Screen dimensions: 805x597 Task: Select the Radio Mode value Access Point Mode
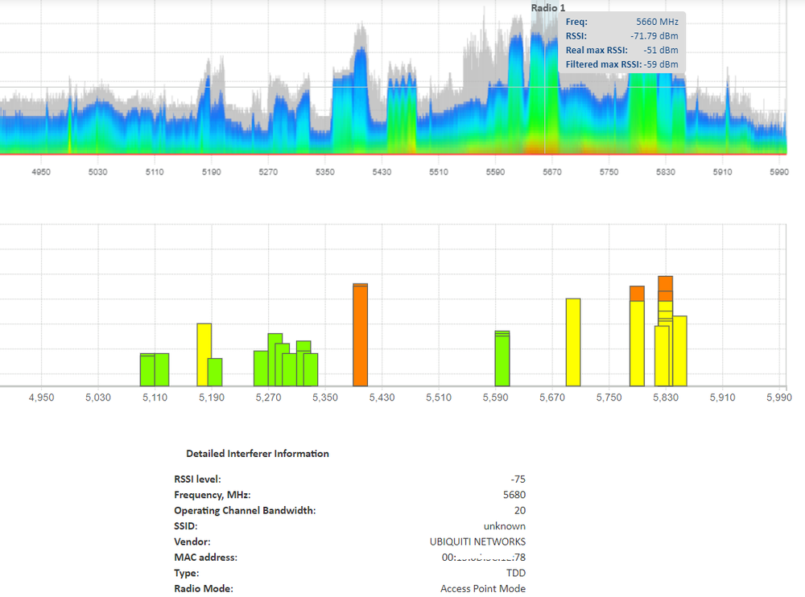coord(483,588)
